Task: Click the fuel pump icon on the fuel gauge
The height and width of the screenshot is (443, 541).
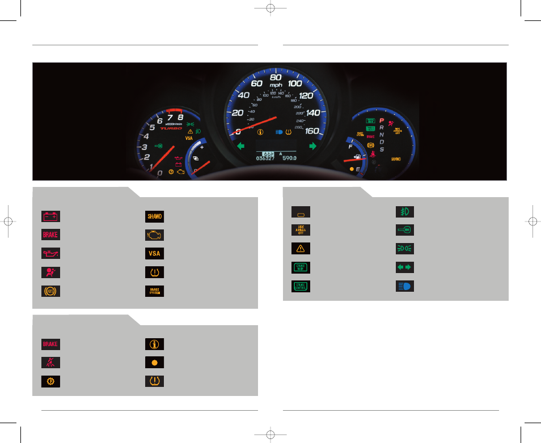Action: (x=357, y=157)
